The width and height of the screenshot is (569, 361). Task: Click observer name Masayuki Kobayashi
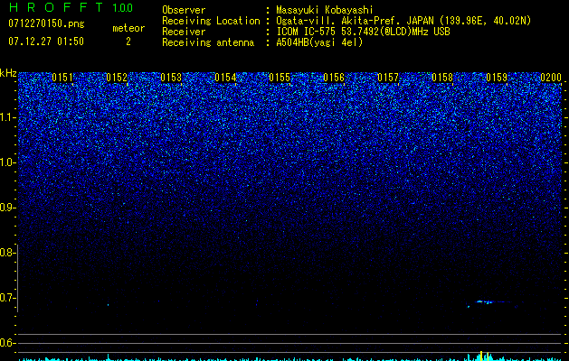click(325, 10)
